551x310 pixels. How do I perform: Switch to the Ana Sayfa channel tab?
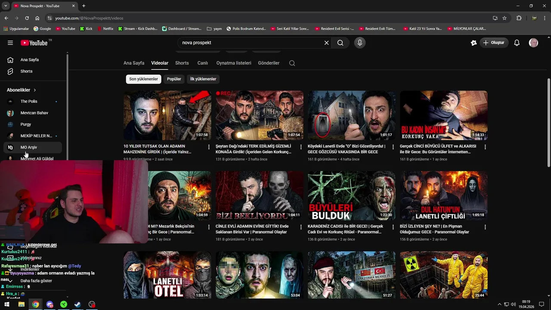[x=134, y=63]
